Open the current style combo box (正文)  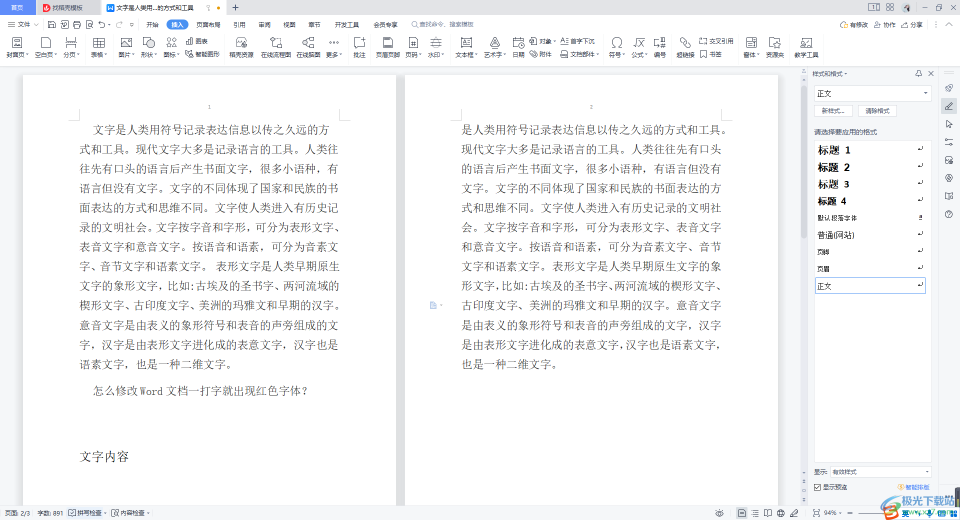tap(873, 93)
